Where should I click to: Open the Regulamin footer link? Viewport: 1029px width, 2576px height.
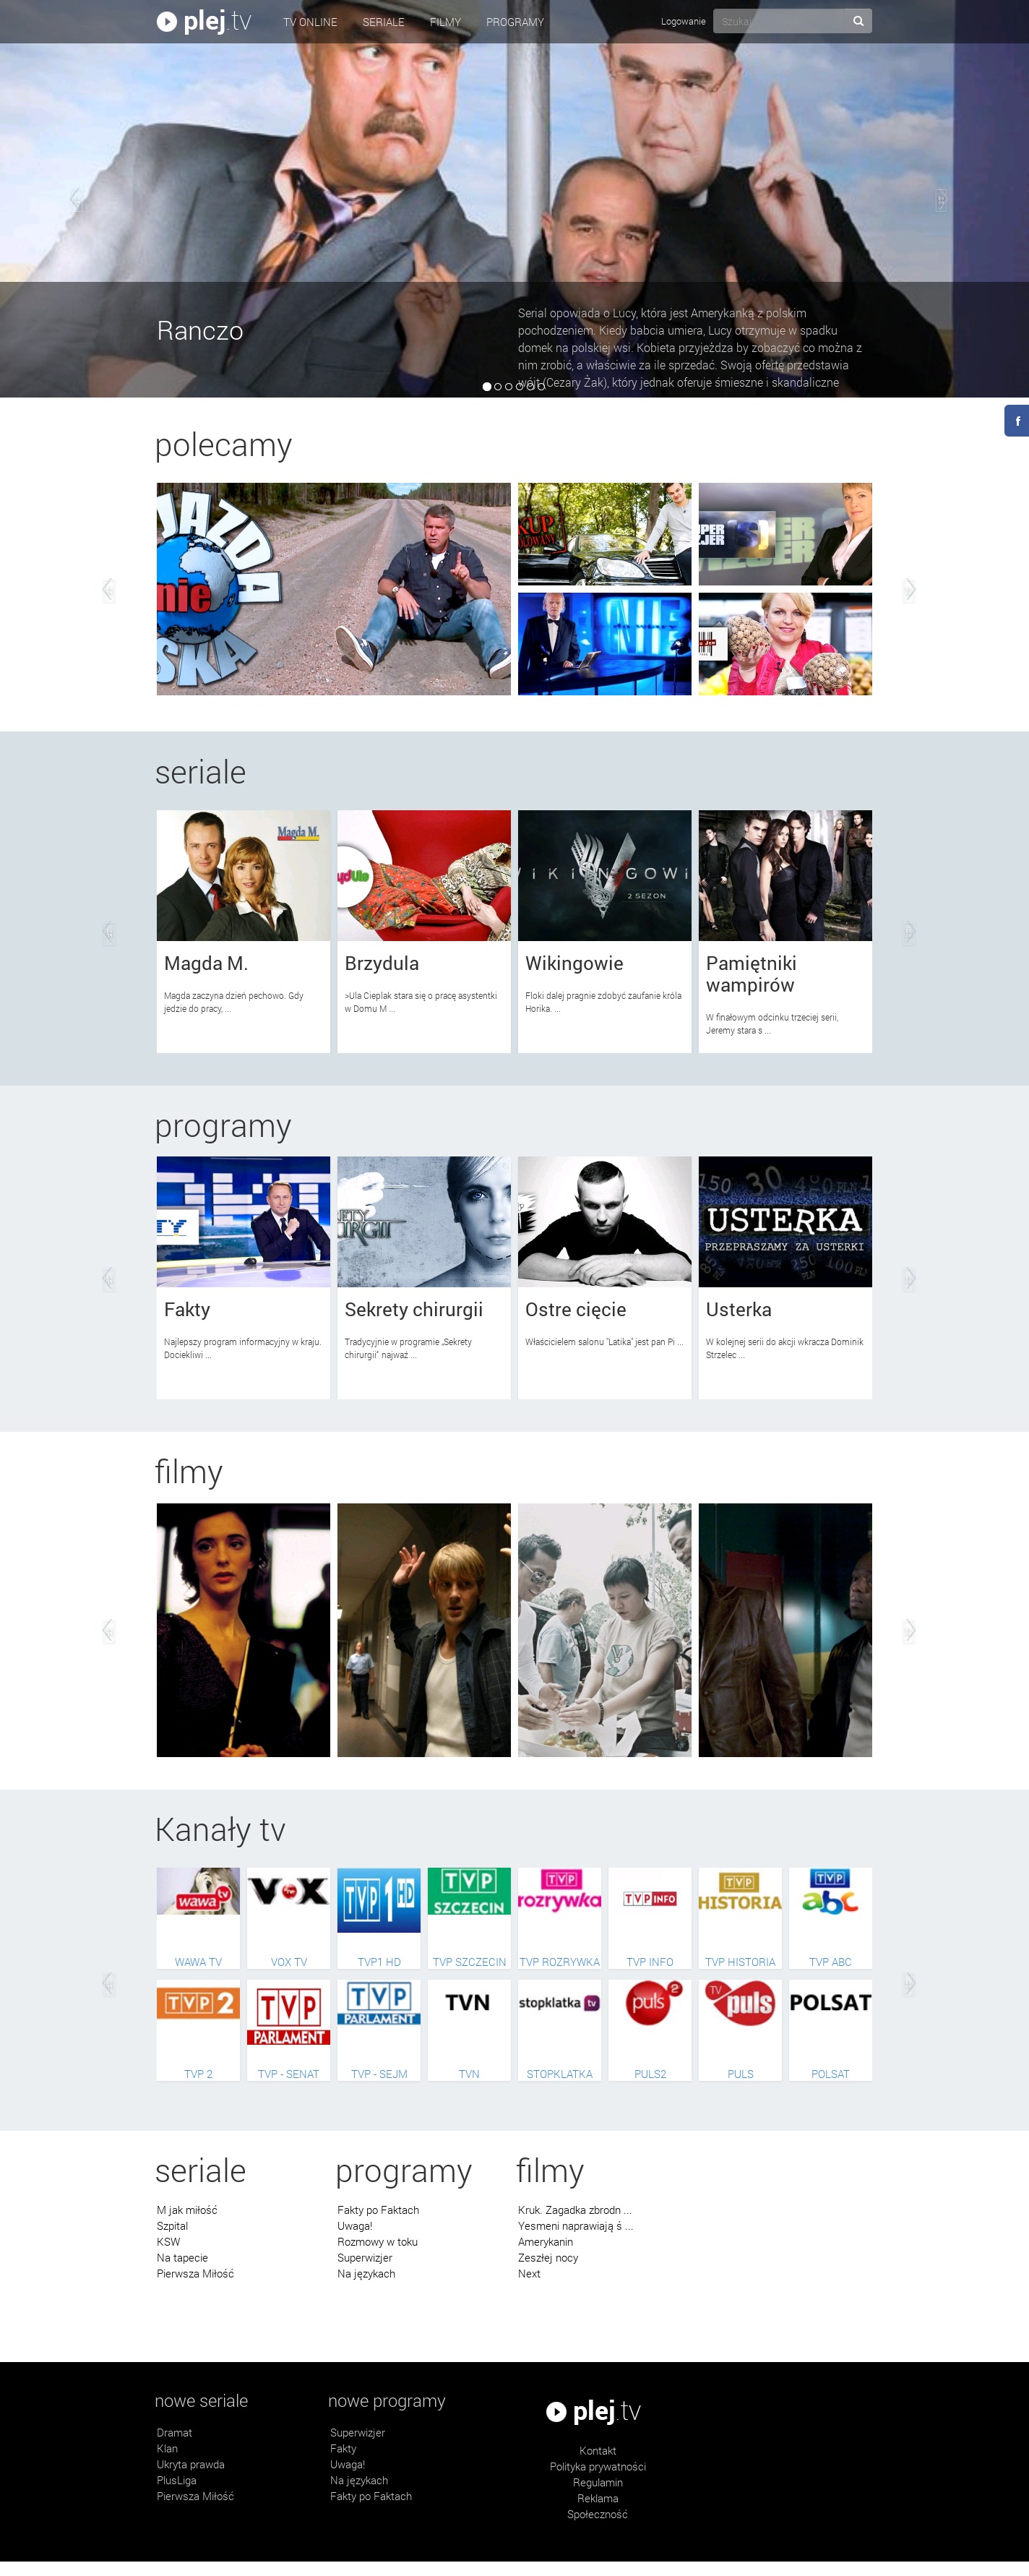[598, 2482]
